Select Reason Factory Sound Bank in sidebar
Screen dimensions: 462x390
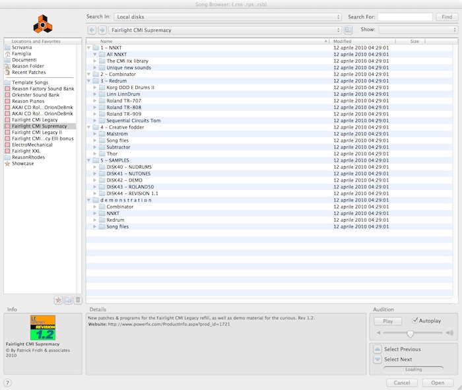[43, 89]
